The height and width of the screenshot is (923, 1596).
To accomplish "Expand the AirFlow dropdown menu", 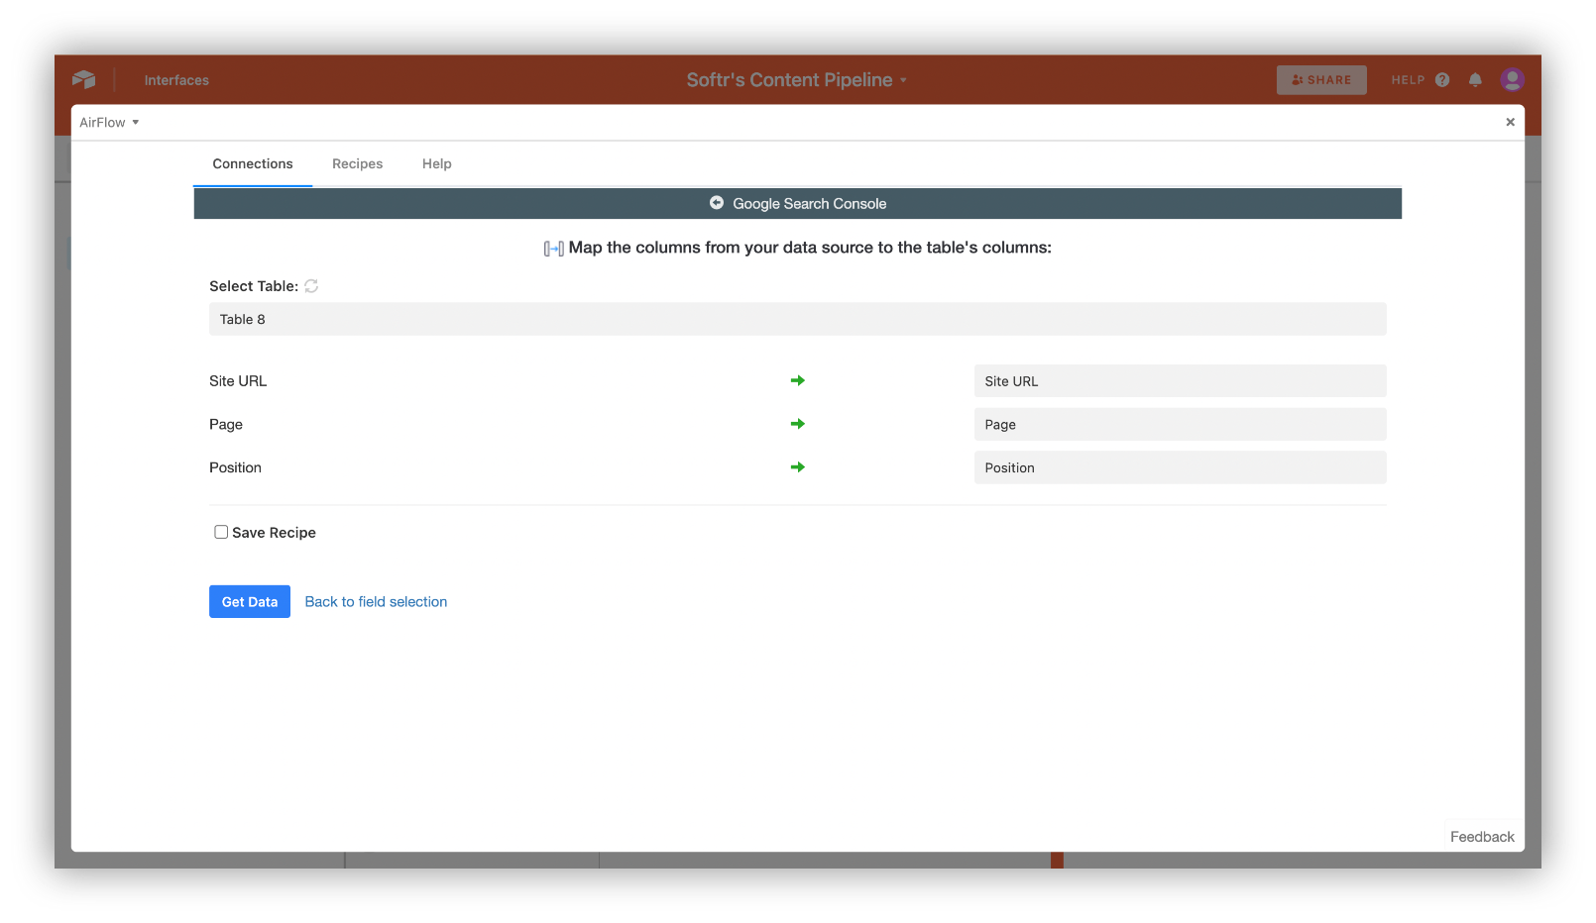I will (x=109, y=123).
